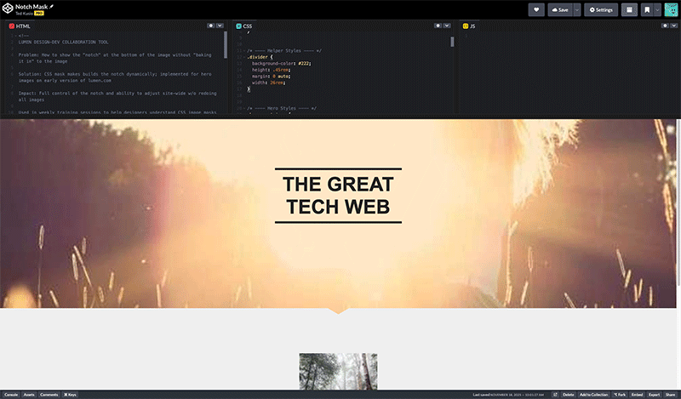Click the yellow PRO badge
This screenshot has width=681, height=399.
(39, 14)
